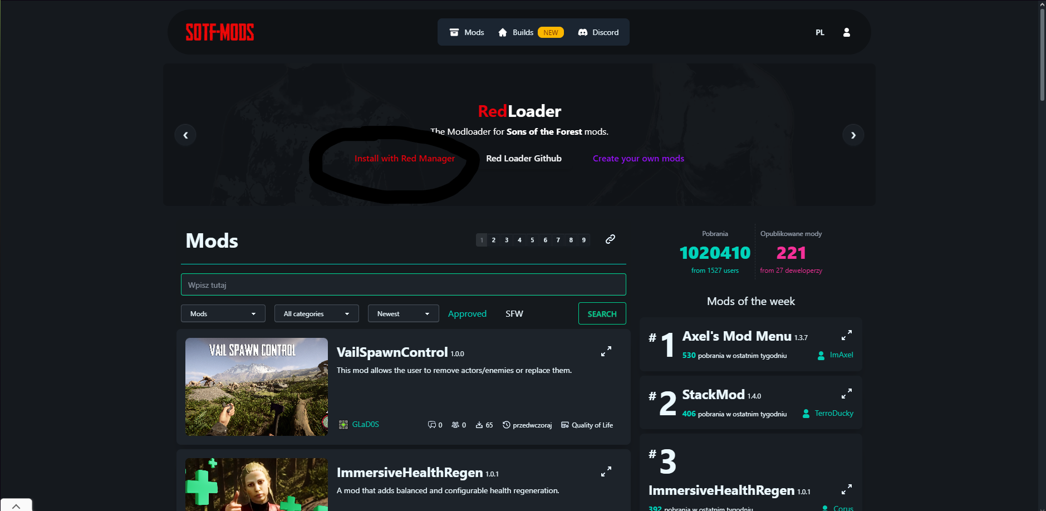Go to mods page 5

coord(532,240)
